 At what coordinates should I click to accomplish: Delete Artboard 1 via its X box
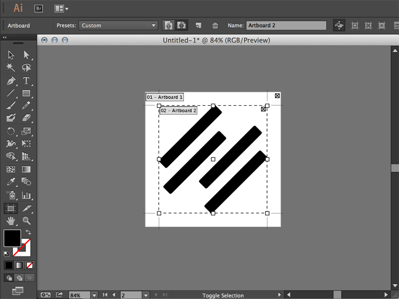point(277,96)
